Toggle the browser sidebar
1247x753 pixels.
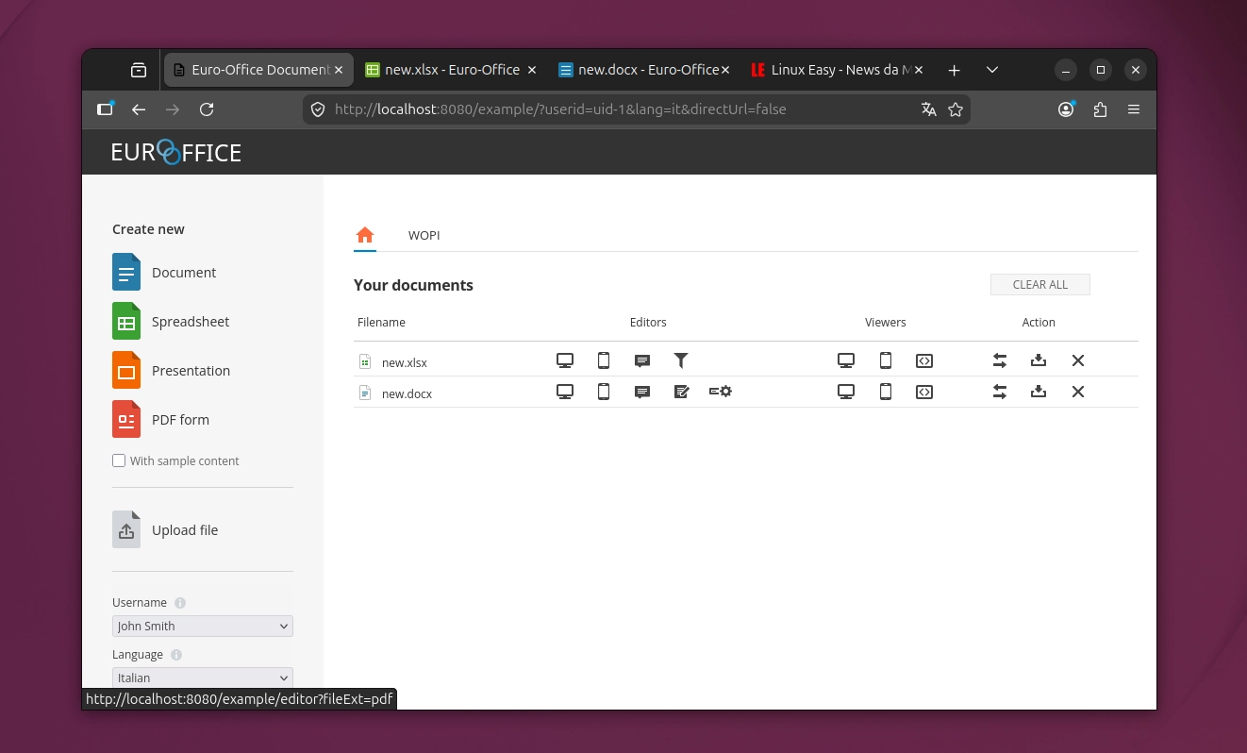pyautogui.click(x=105, y=109)
